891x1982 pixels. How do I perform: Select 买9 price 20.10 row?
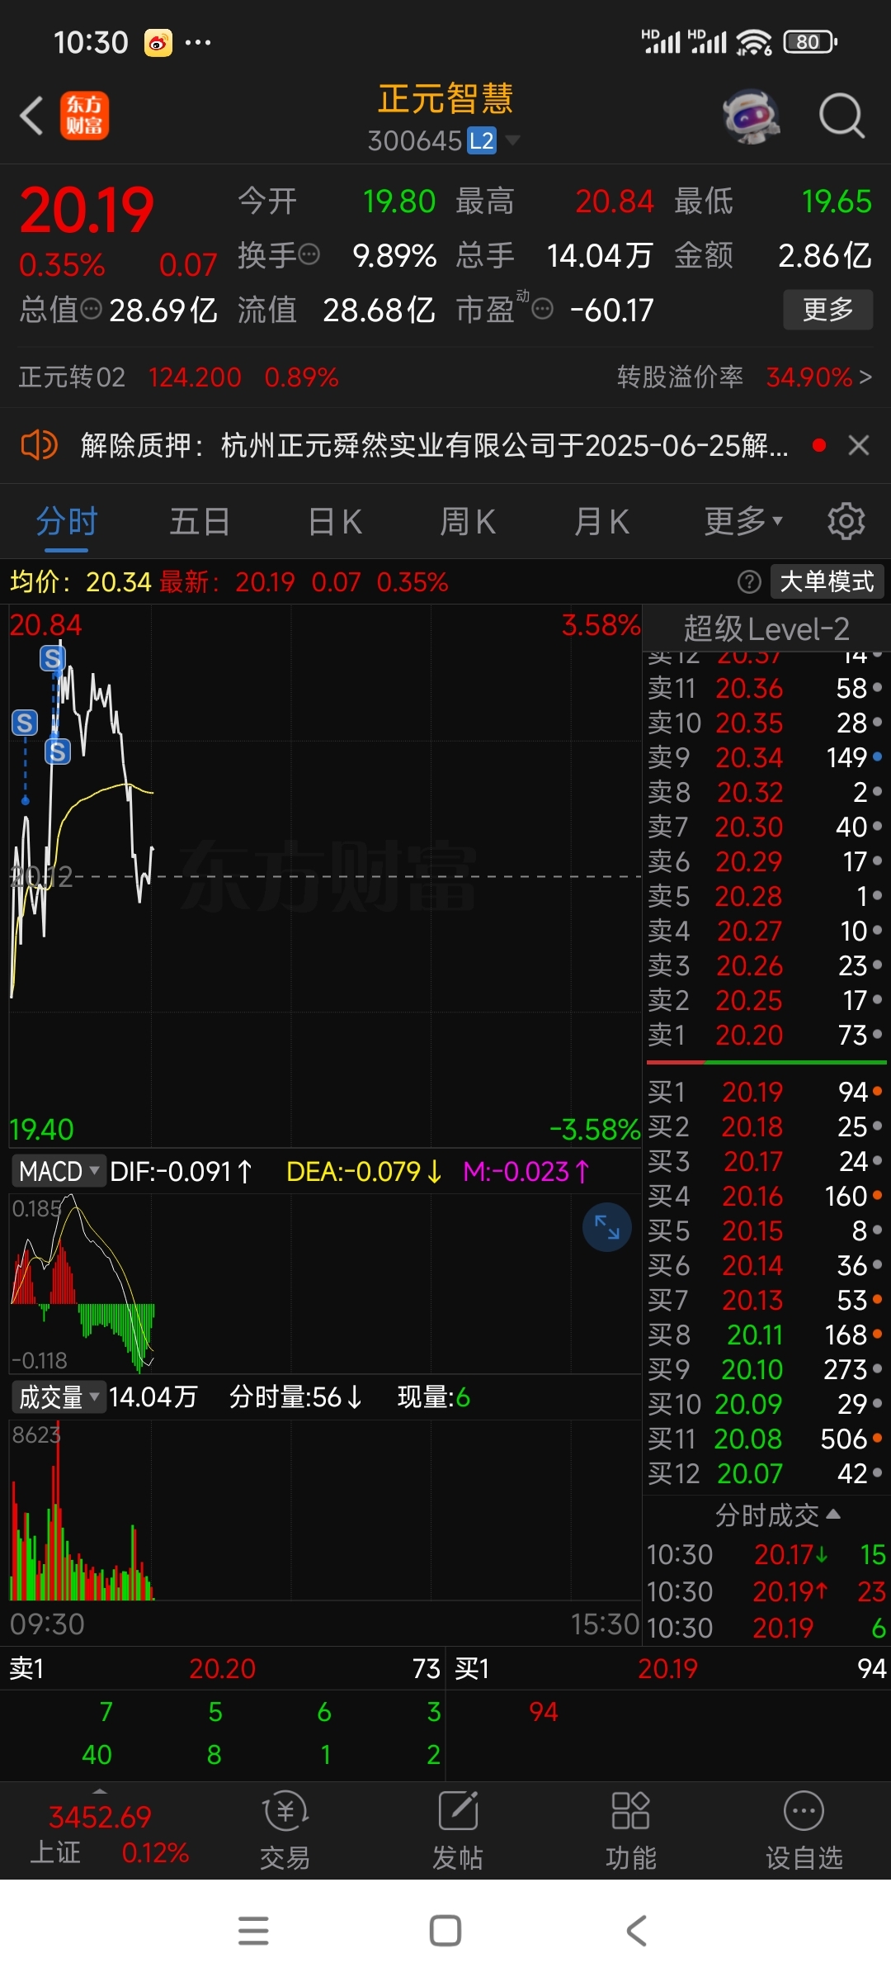click(766, 1369)
